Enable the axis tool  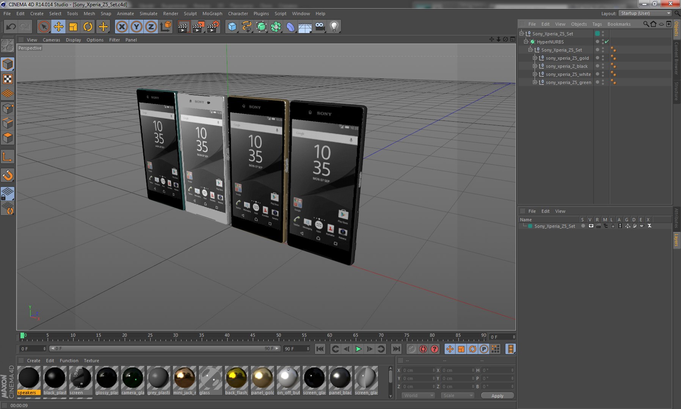point(8,157)
